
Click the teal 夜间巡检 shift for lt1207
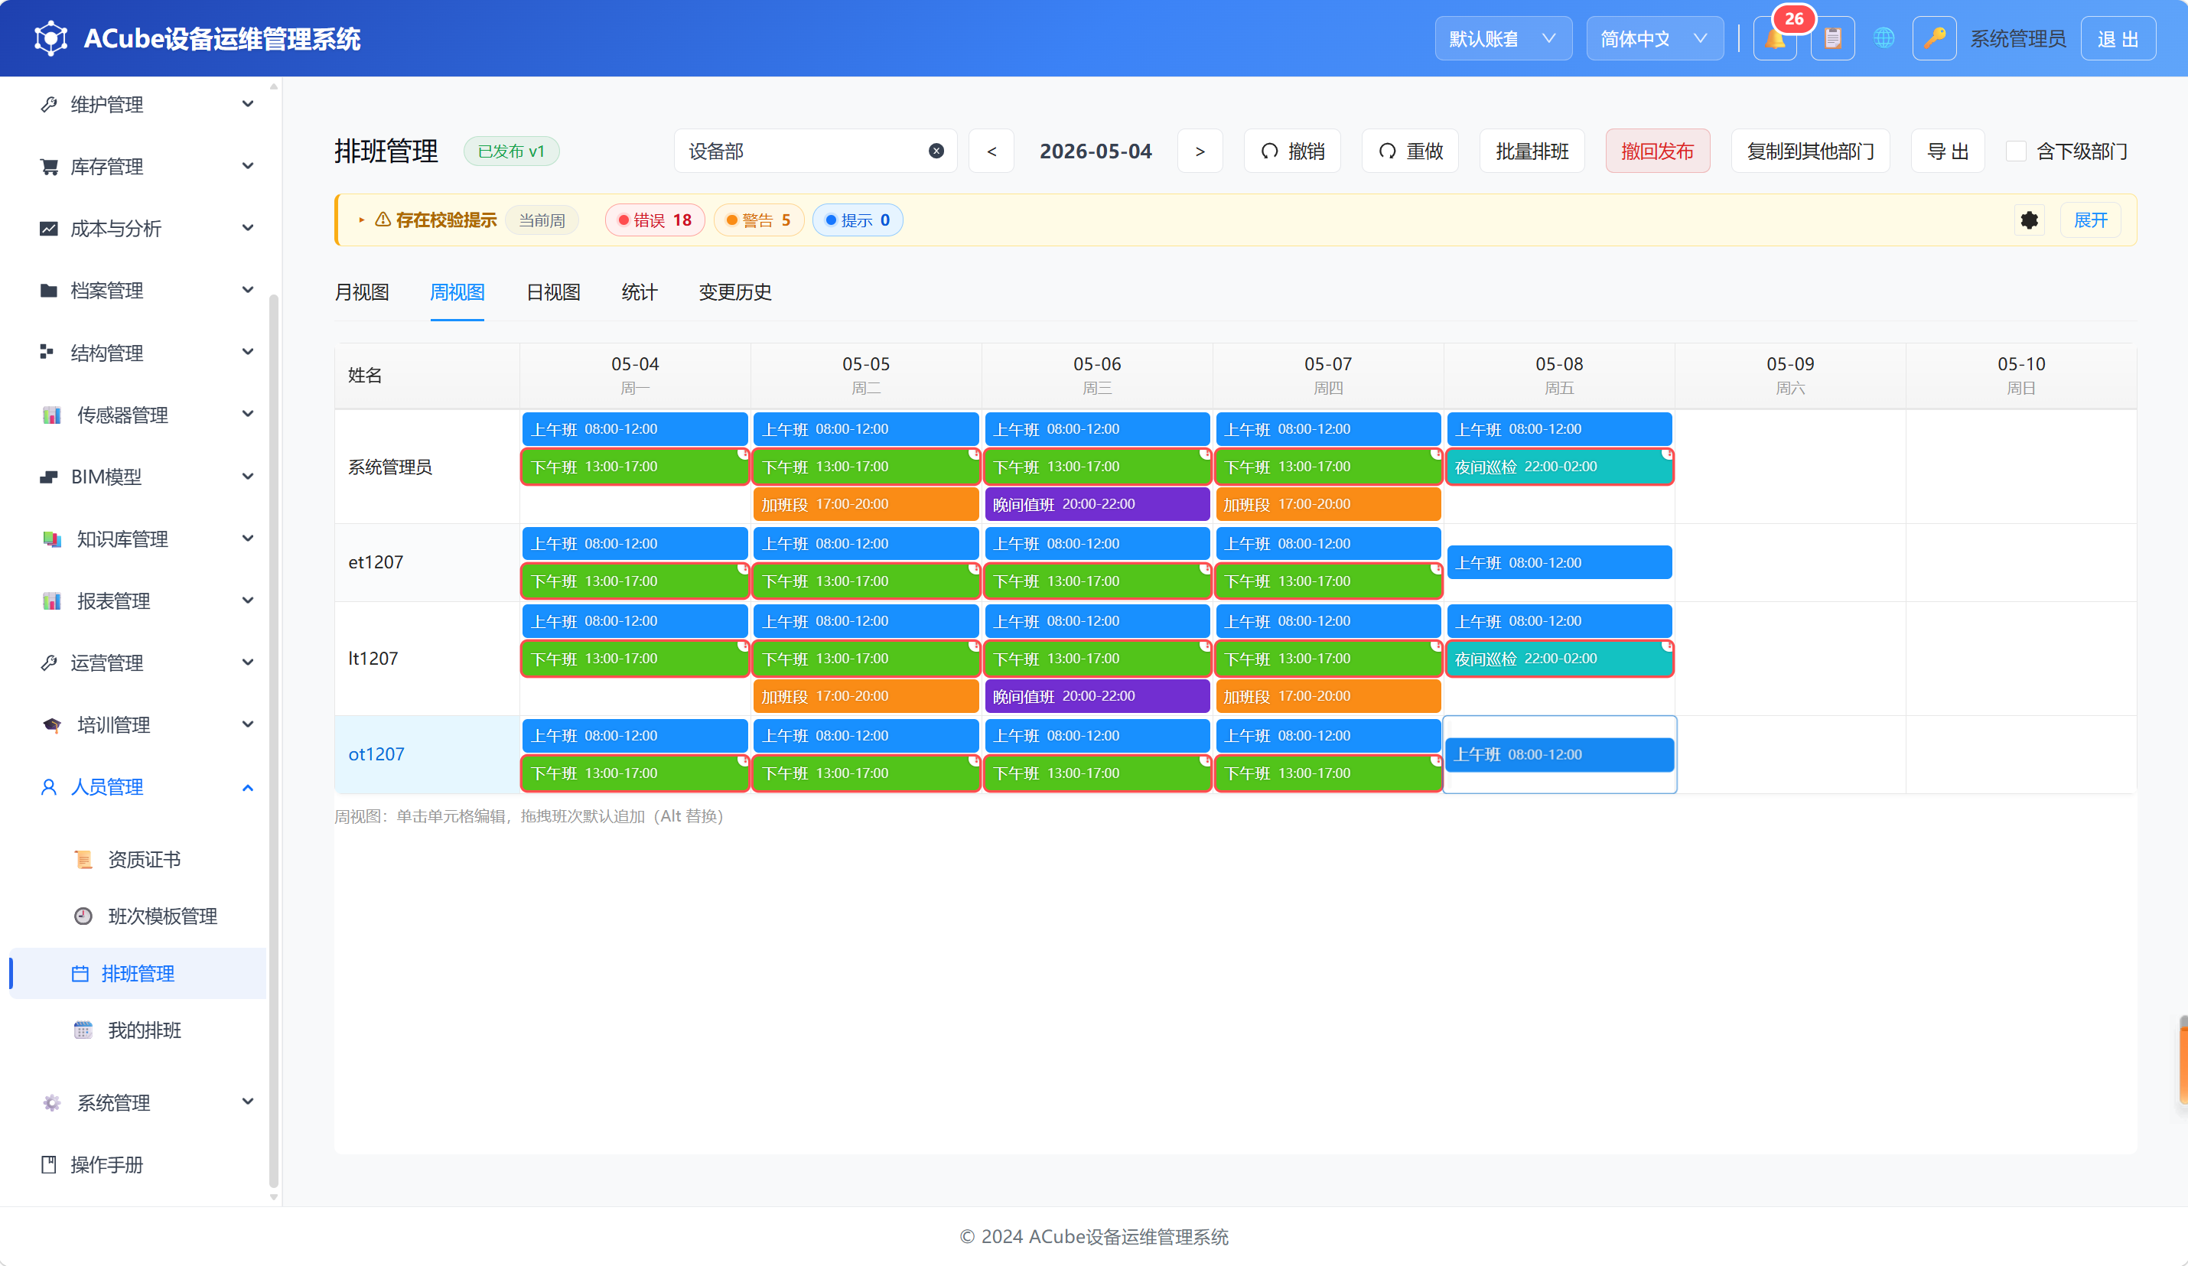point(1559,659)
